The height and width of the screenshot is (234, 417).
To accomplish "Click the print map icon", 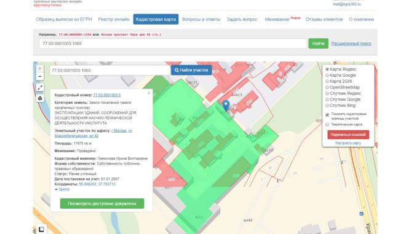I will point(40,98).
